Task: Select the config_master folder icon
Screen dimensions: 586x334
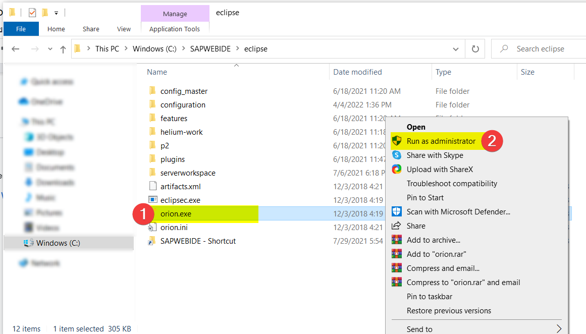Action: coord(152,91)
